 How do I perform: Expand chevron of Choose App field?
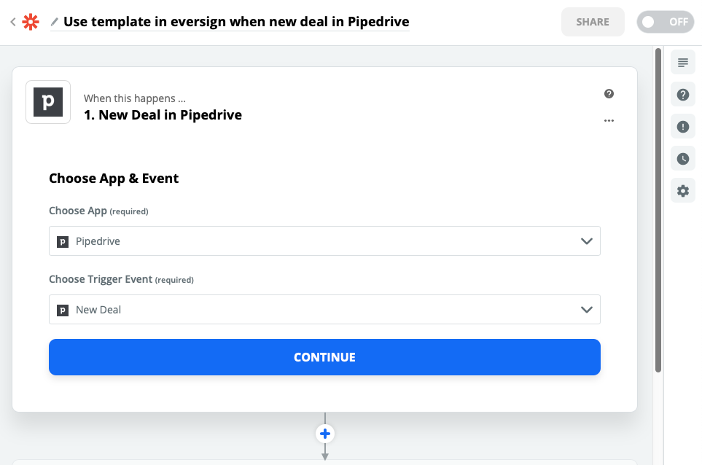pyautogui.click(x=587, y=241)
